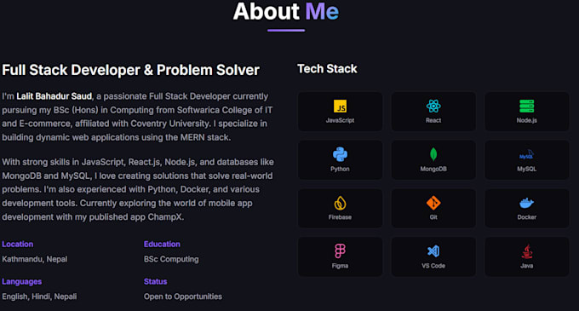Click the Git card label
The height and width of the screenshot is (311, 579).
pyautogui.click(x=433, y=217)
